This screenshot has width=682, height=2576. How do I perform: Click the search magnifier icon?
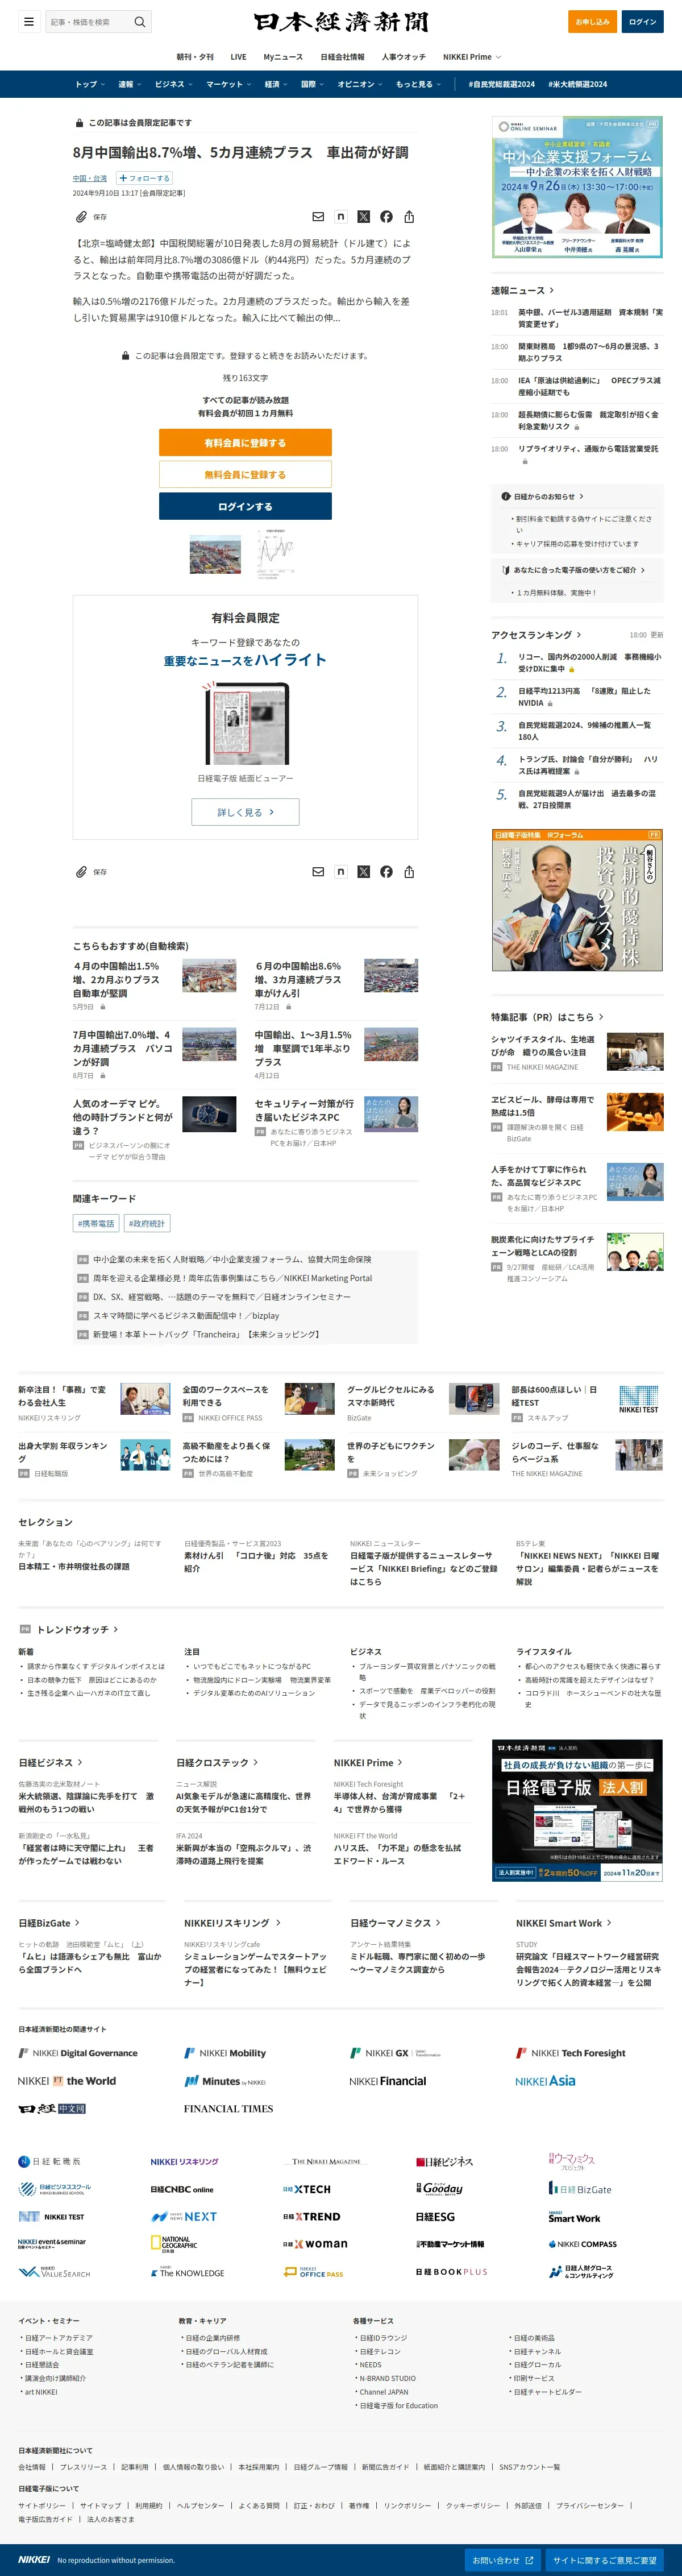[x=140, y=22]
